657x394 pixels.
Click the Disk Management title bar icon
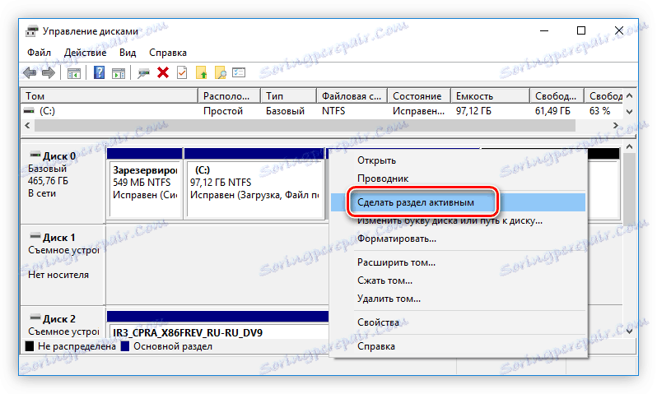[32, 31]
